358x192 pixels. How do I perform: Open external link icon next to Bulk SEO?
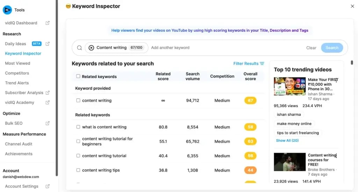point(48,123)
